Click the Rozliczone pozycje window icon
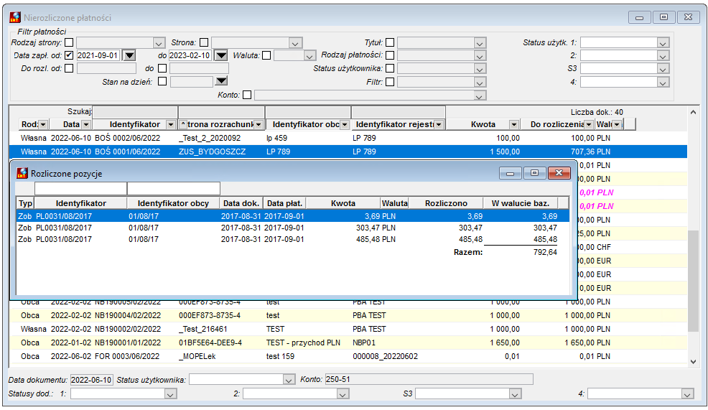Viewport: 708px width, 410px height. [22, 173]
